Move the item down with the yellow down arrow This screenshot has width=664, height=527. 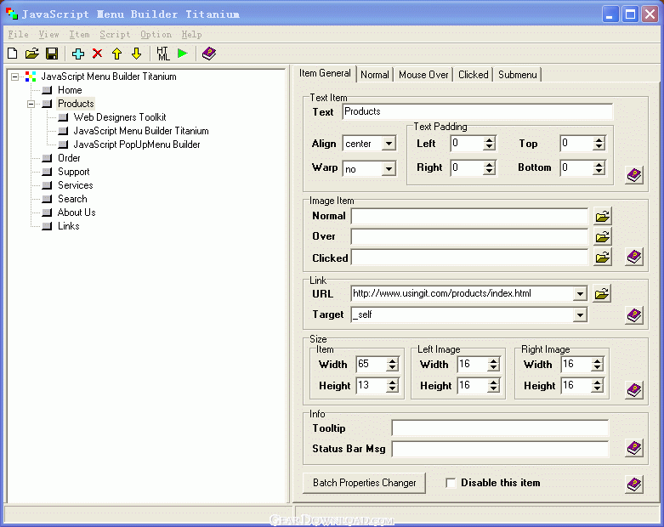[x=136, y=54]
